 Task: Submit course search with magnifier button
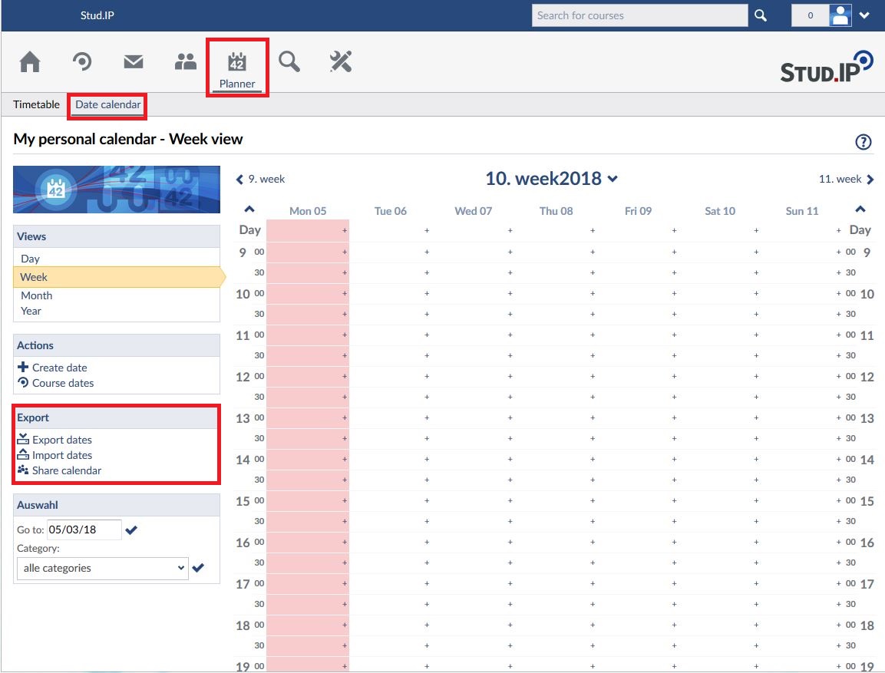point(760,15)
